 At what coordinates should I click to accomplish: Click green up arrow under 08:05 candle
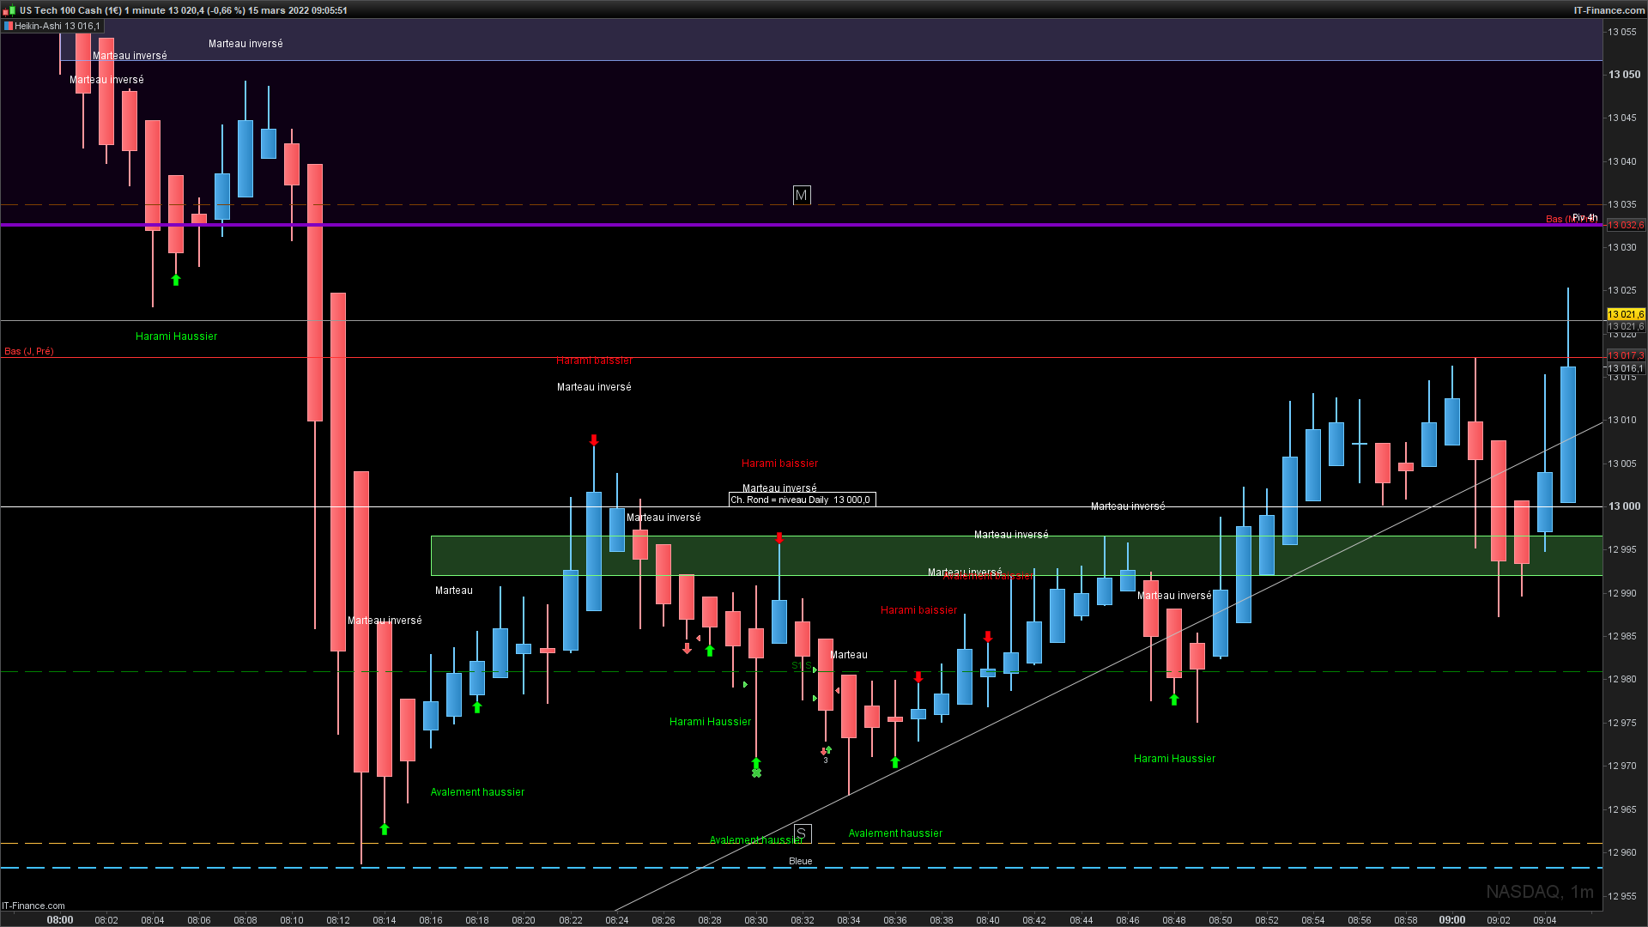tap(176, 280)
